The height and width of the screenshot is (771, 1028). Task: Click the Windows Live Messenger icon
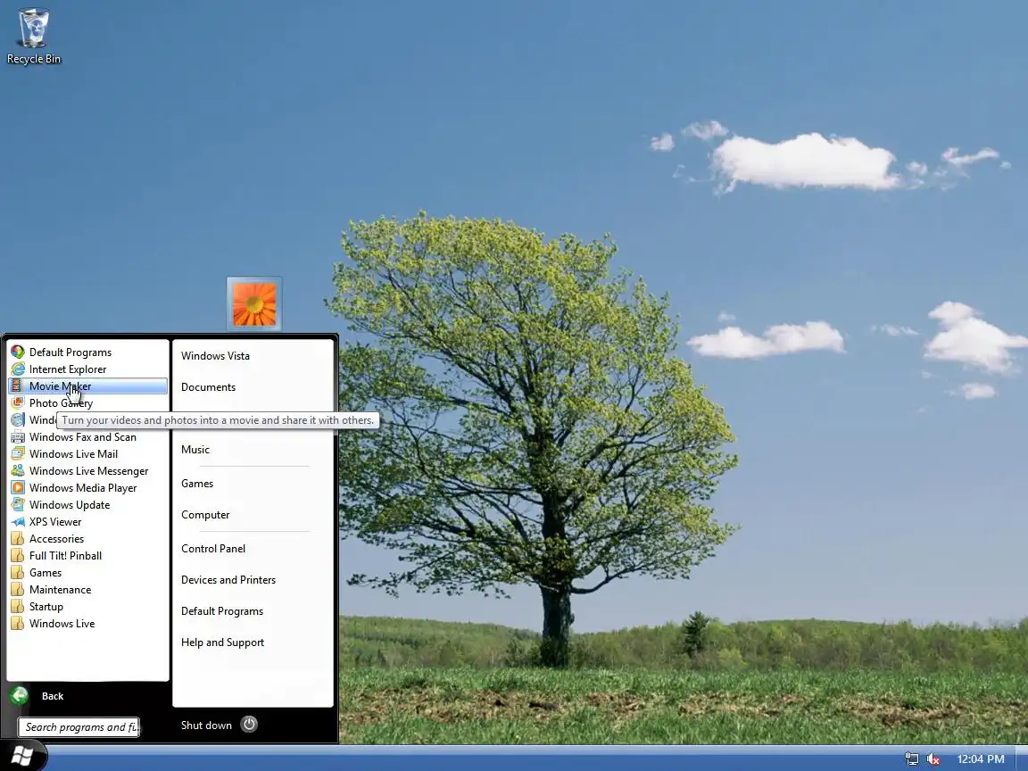click(18, 471)
